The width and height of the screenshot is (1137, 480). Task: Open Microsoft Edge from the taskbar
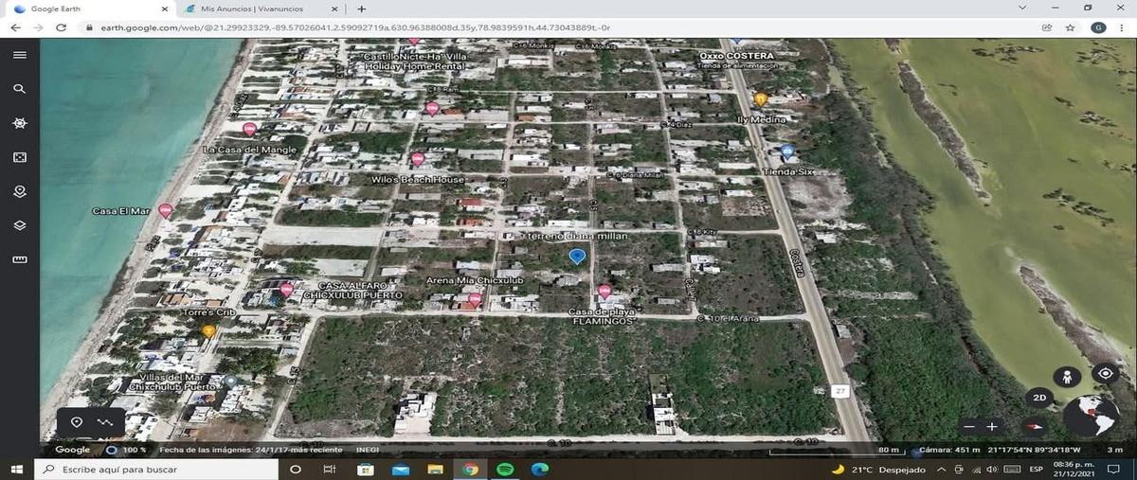coord(540,469)
